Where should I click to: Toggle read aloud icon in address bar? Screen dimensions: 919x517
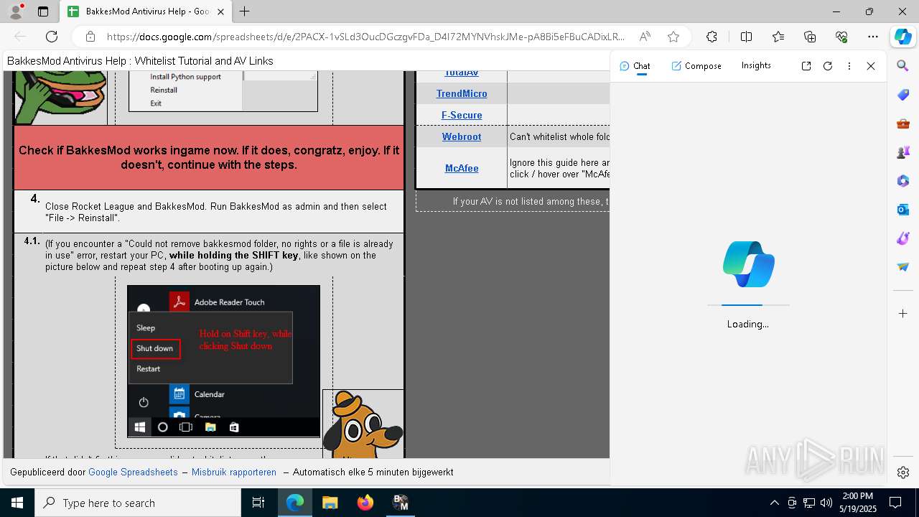pos(645,37)
